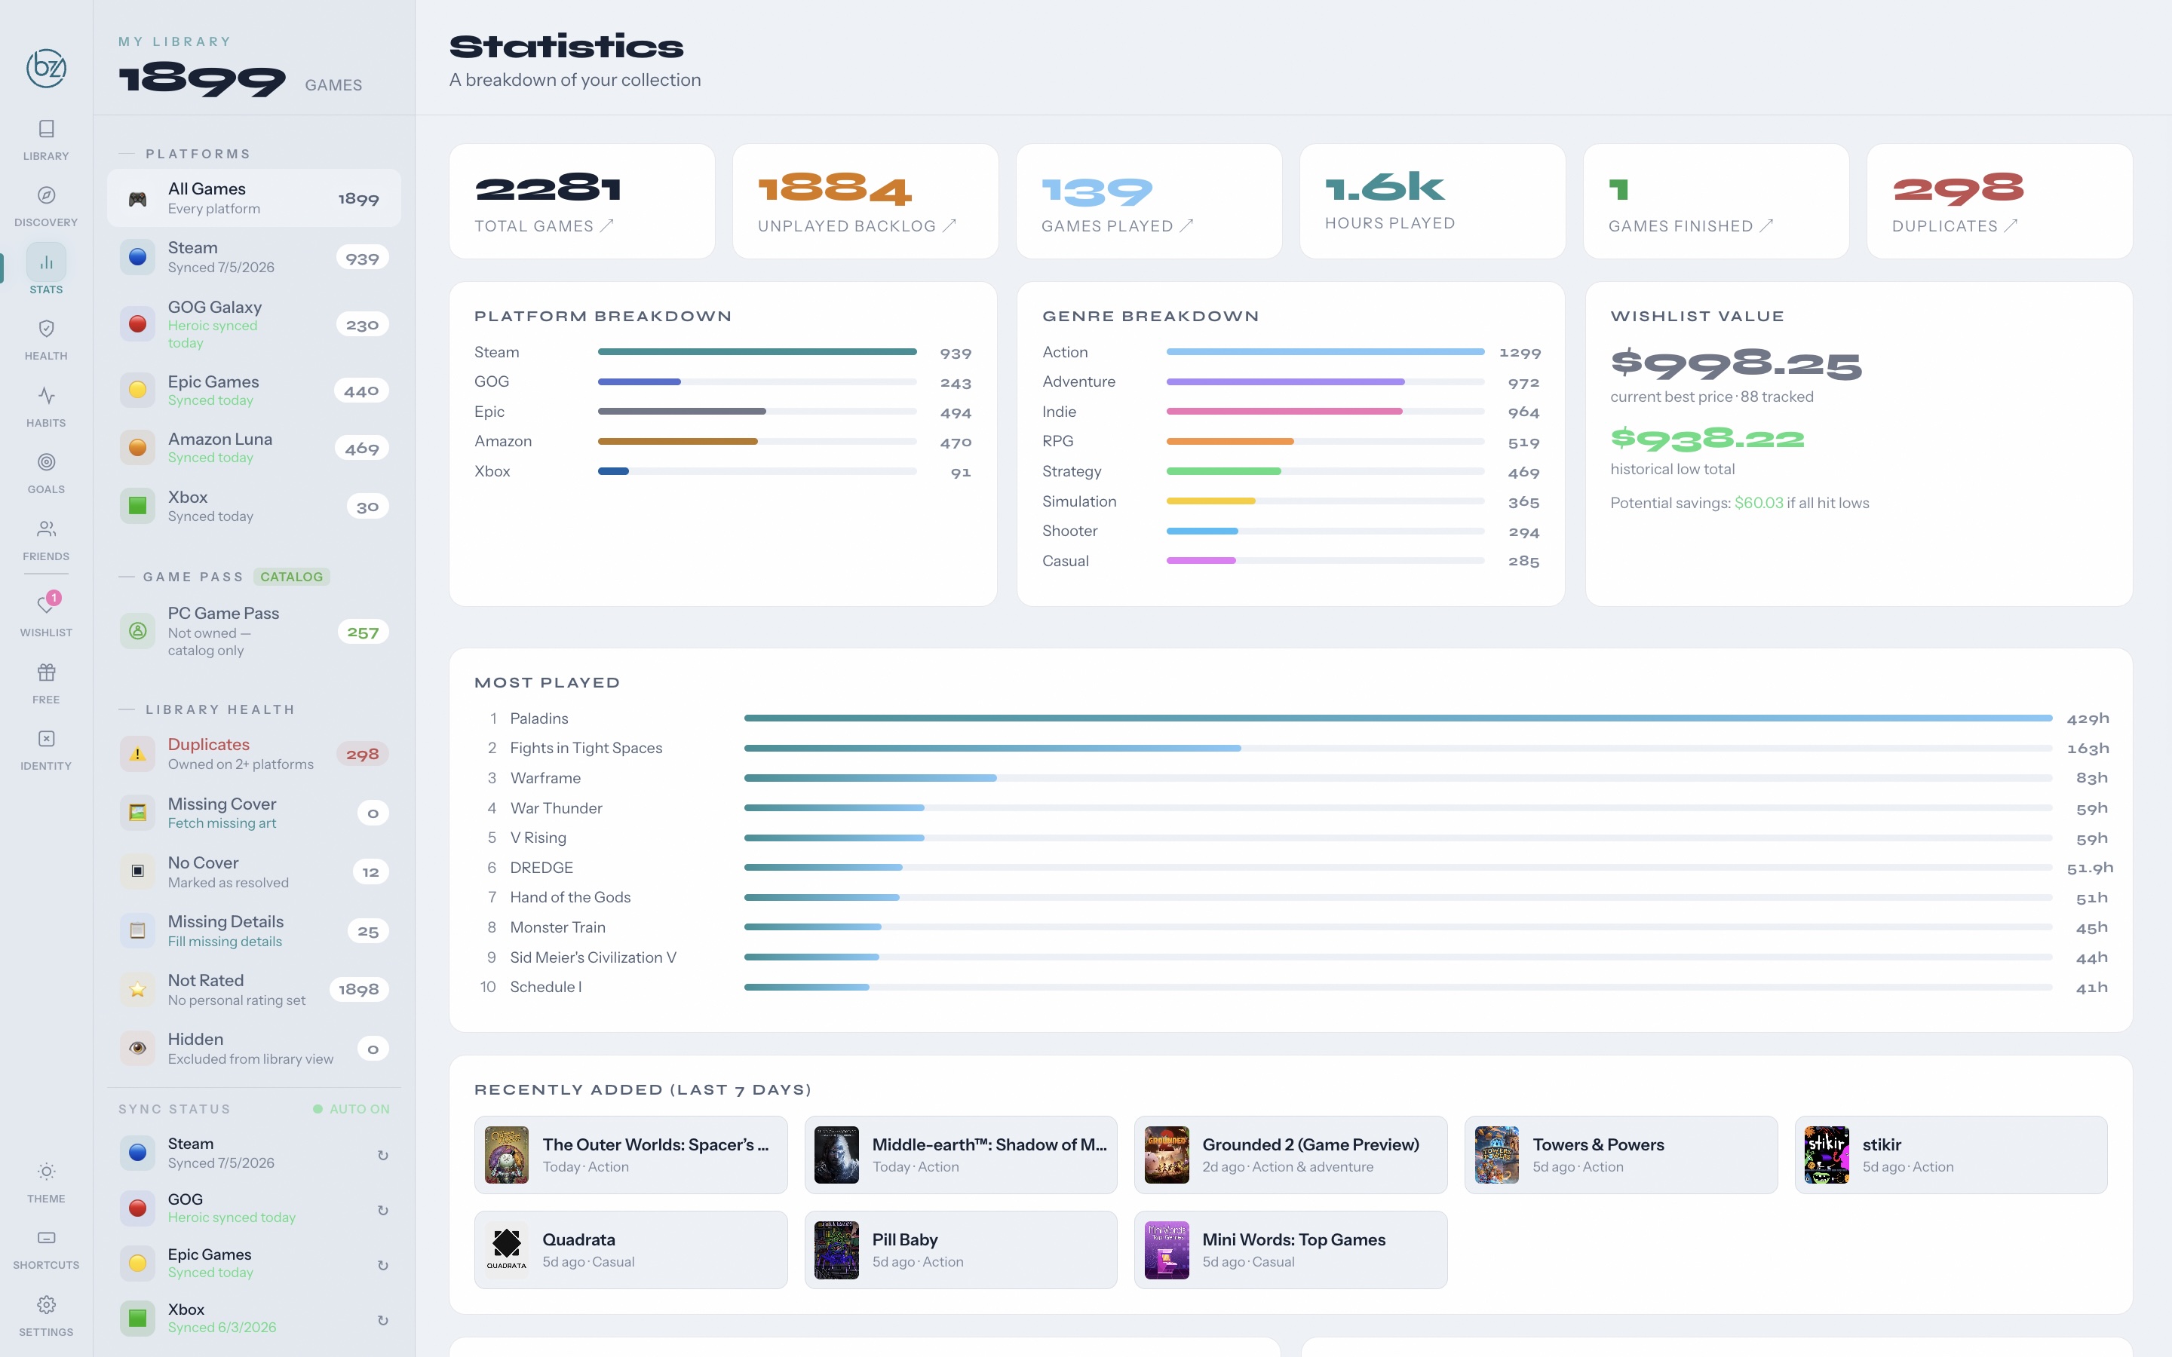Select the Steam platform filter
This screenshot has width=2172, height=1357.
coord(254,258)
